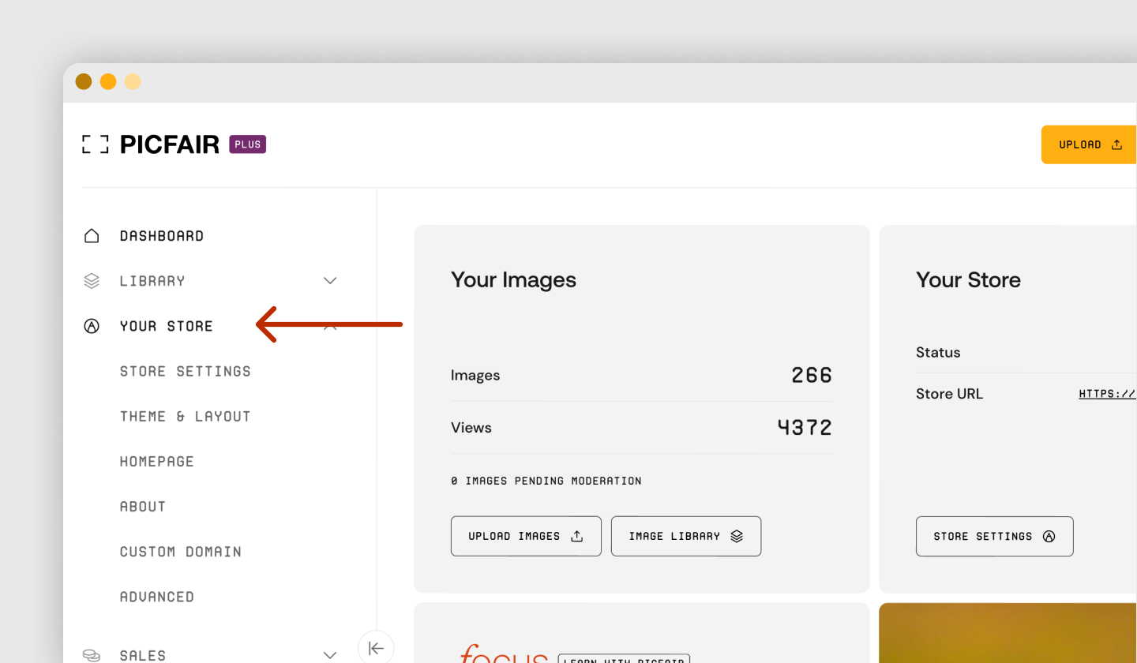Click the LEARN WITH PICFAIR button
Image resolution: width=1137 pixels, height=663 pixels.
click(x=624, y=659)
